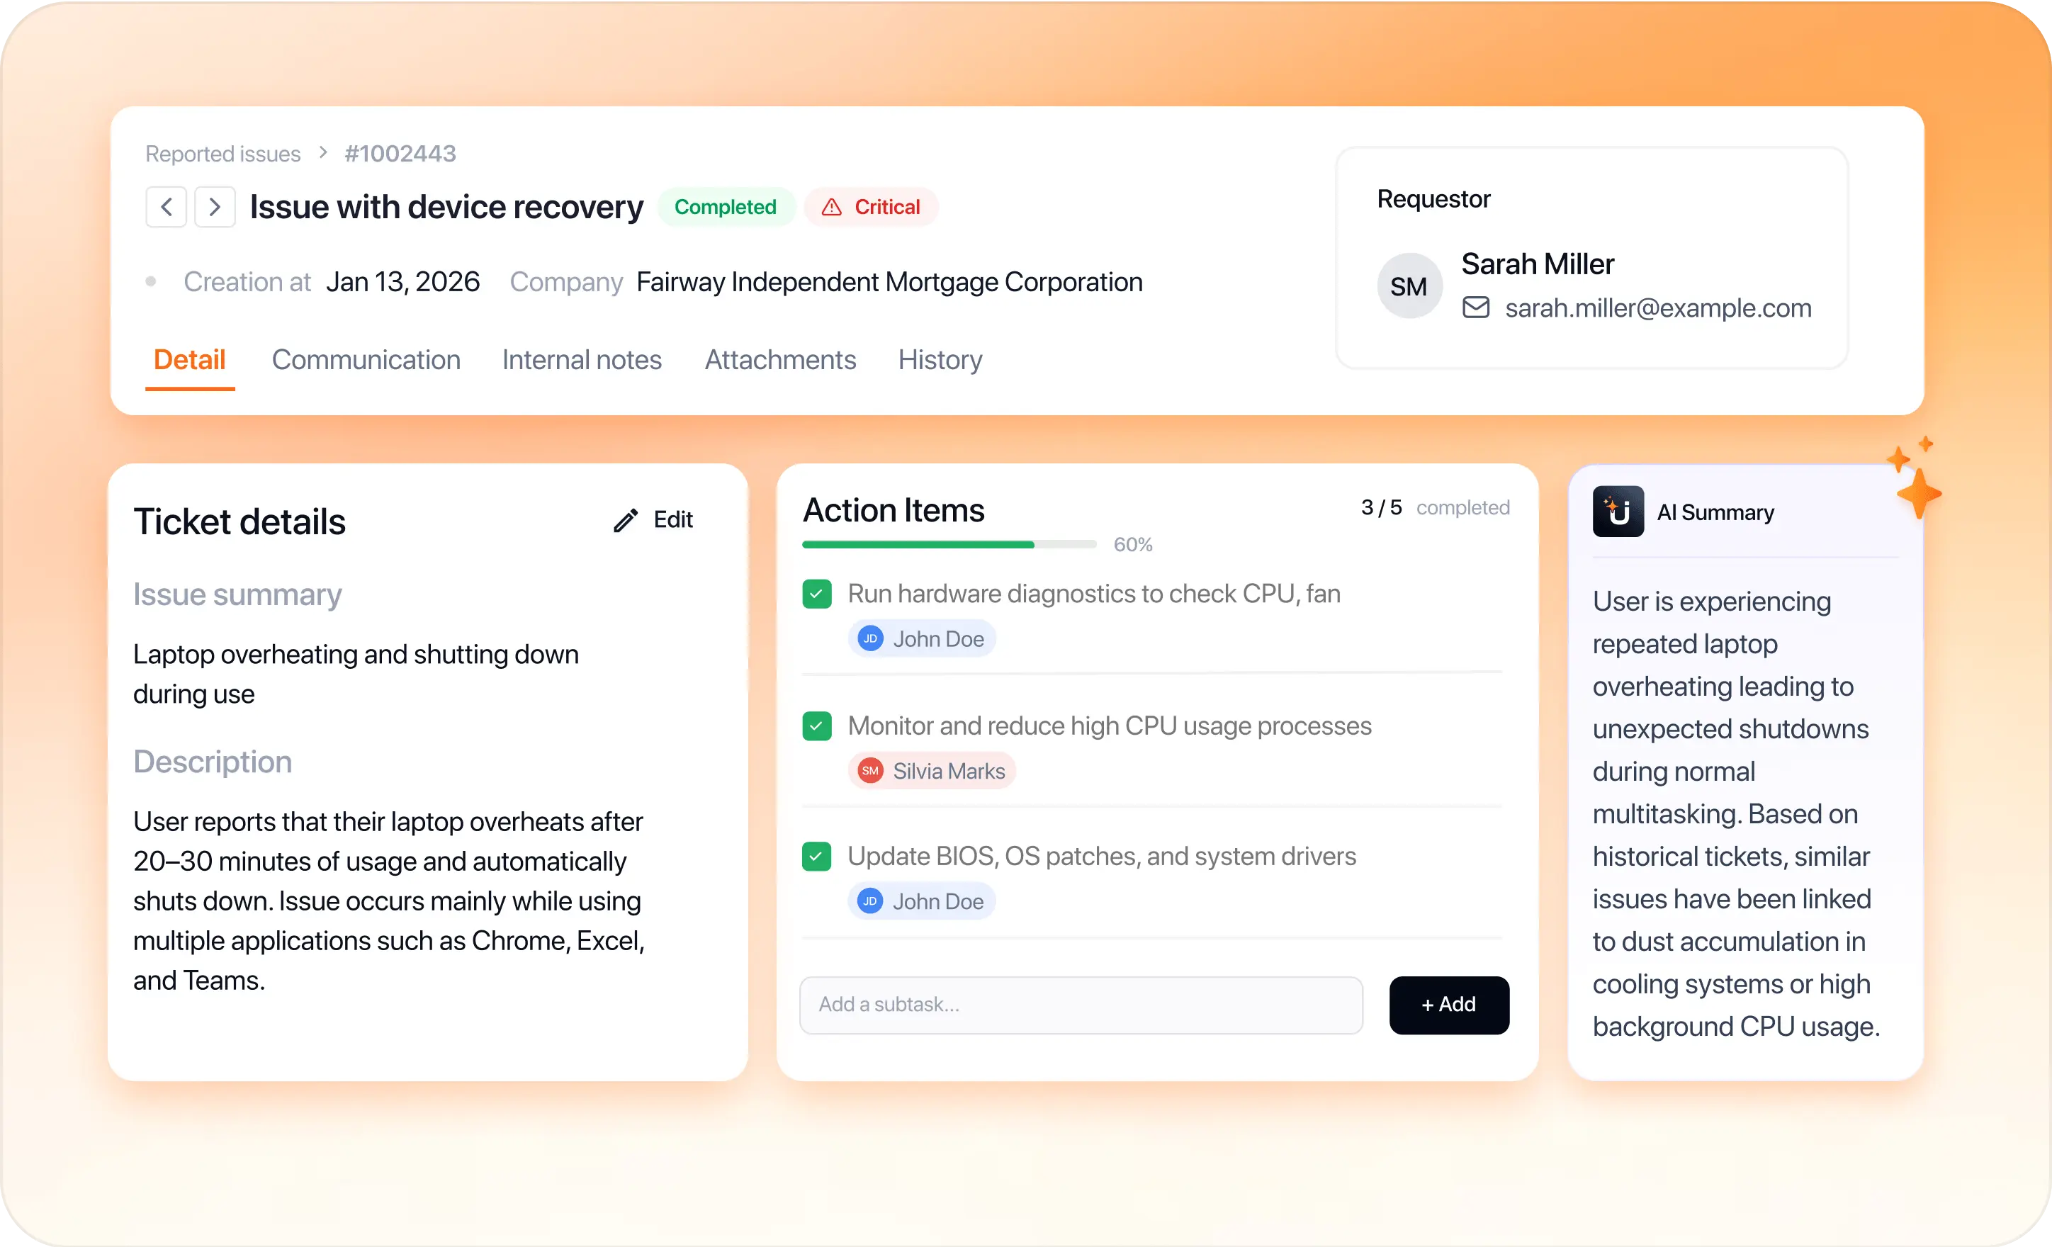Go to the next issue arrow
This screenshot has height=1247, width=2052.
pos(215,207)
